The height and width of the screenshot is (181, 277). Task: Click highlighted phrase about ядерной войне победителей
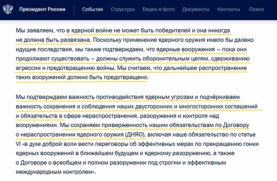148,30
